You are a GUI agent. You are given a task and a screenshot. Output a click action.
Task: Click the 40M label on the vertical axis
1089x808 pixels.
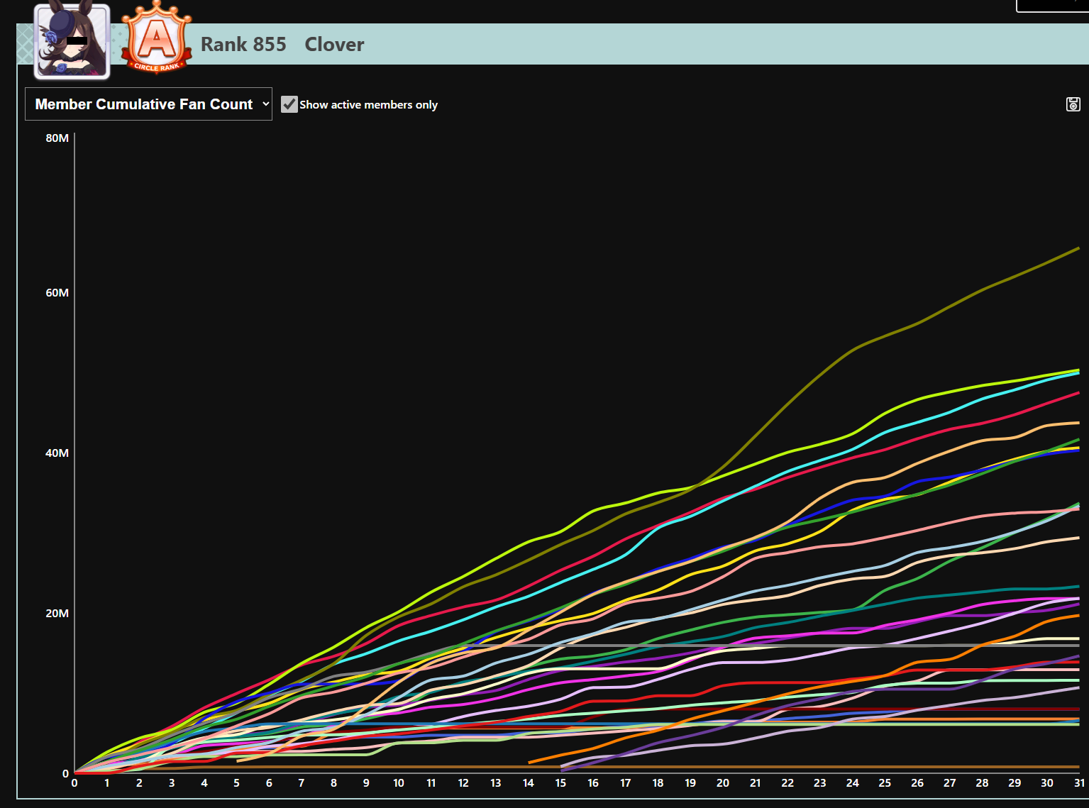pos(57,453)
